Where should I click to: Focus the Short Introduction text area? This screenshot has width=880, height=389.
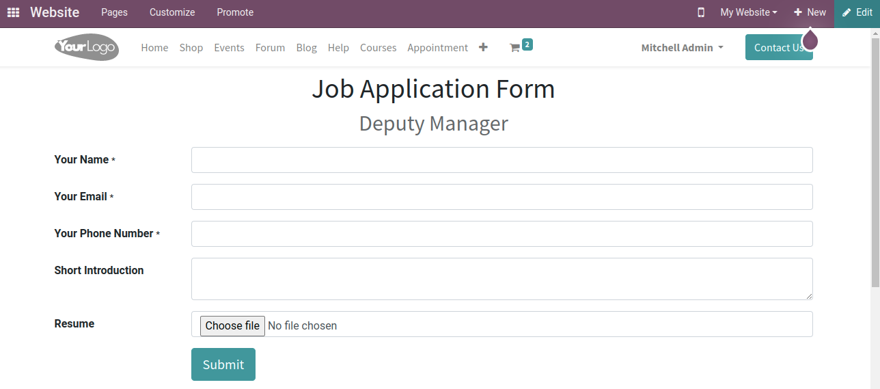click(501, 279)
